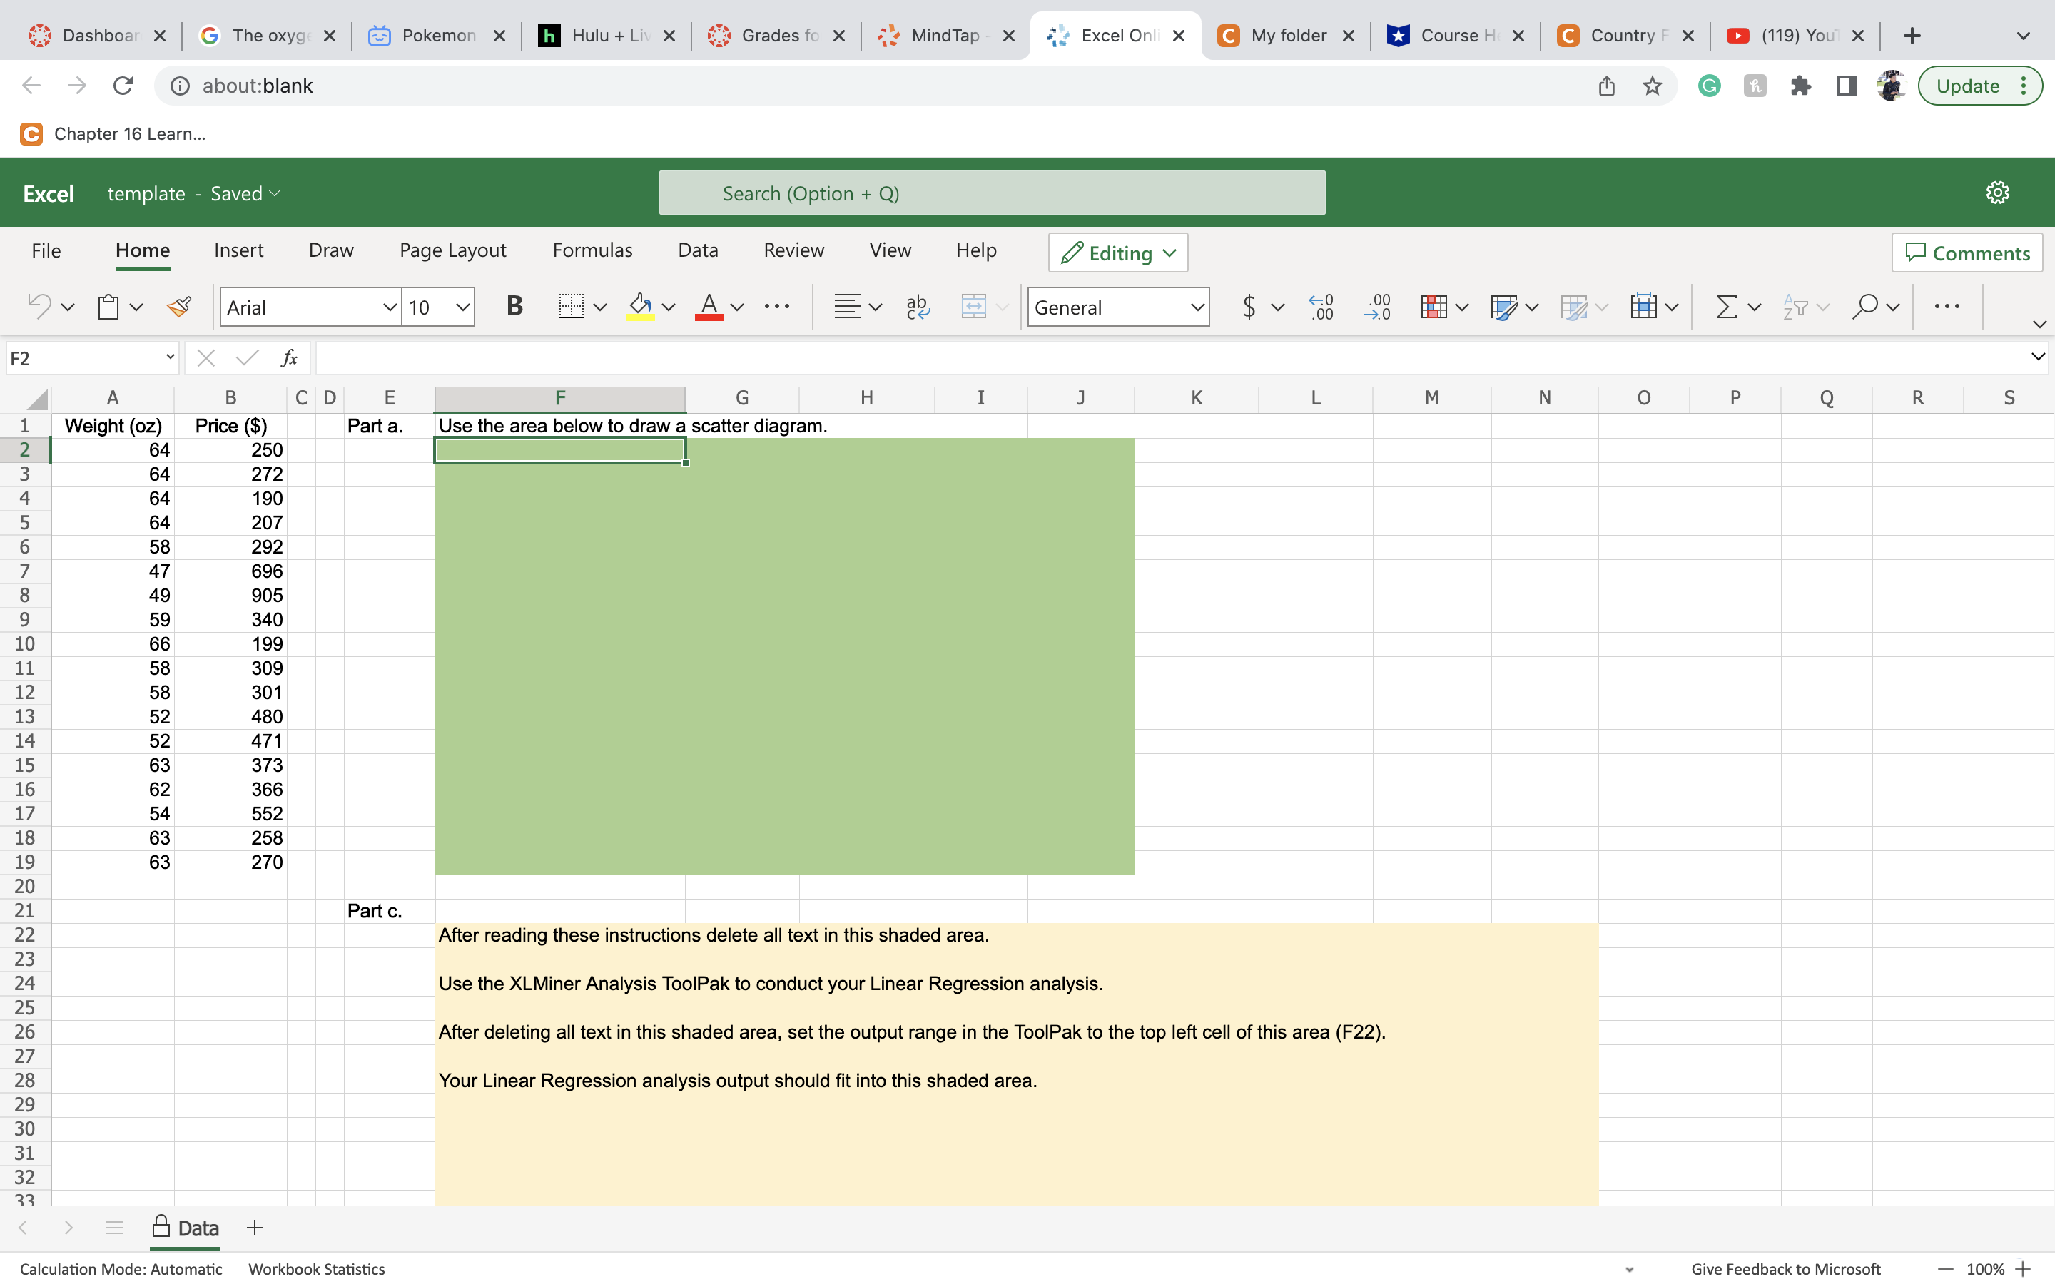2055x1284 pixels.
Task: Open the Excel settings gear
Action: [x=1997, y=192]
